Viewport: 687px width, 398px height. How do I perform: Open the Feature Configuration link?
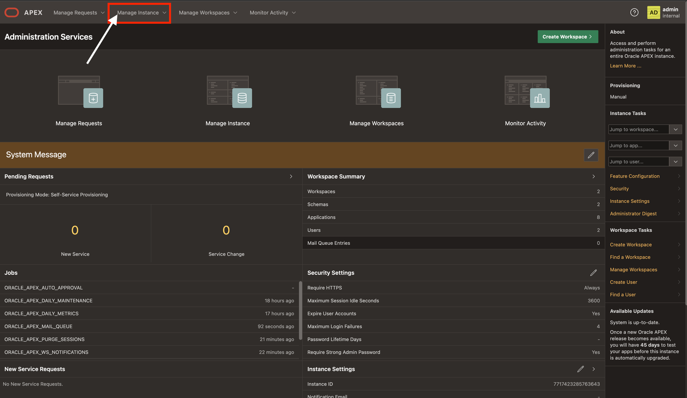click(635, 176)
